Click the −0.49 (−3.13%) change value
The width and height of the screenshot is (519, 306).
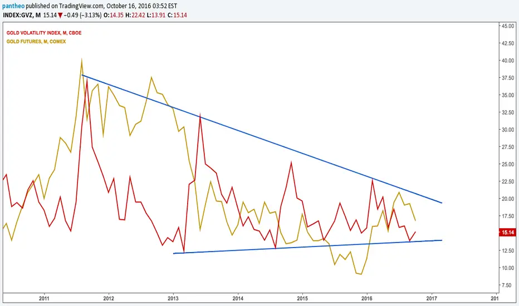[x=83, y=15]
